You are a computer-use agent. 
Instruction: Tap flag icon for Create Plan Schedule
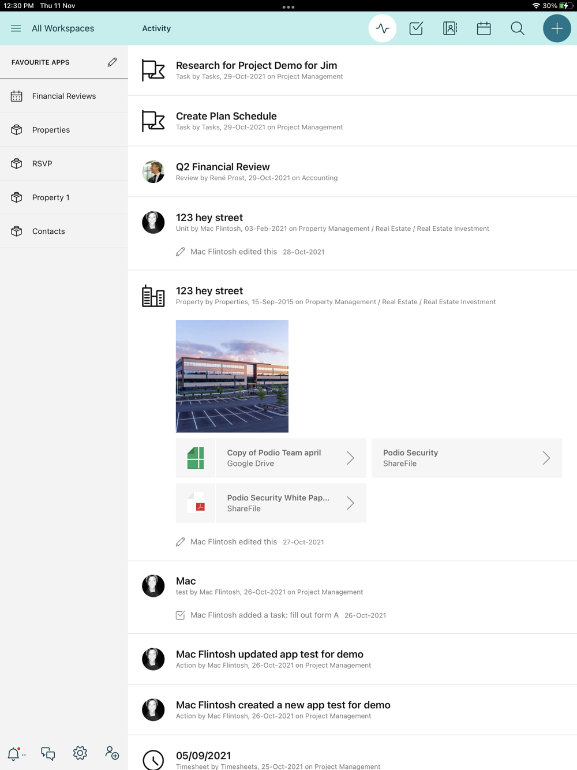tap(153, 121)
